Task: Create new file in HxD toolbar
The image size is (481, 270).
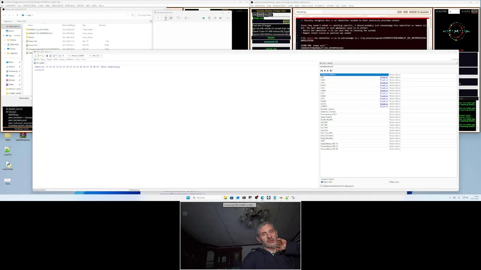Action: [x=35, y=55]
